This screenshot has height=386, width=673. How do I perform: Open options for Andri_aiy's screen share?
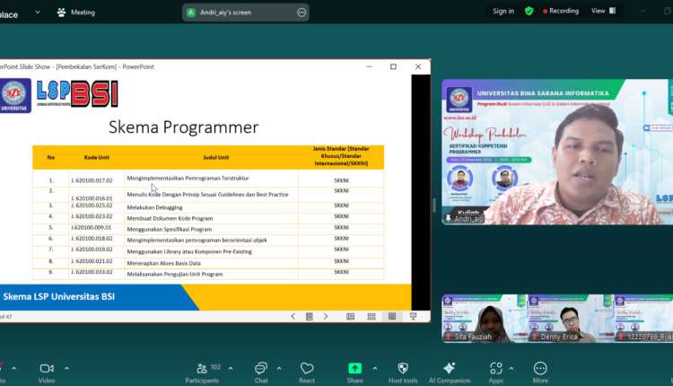(x=302, y=13)
